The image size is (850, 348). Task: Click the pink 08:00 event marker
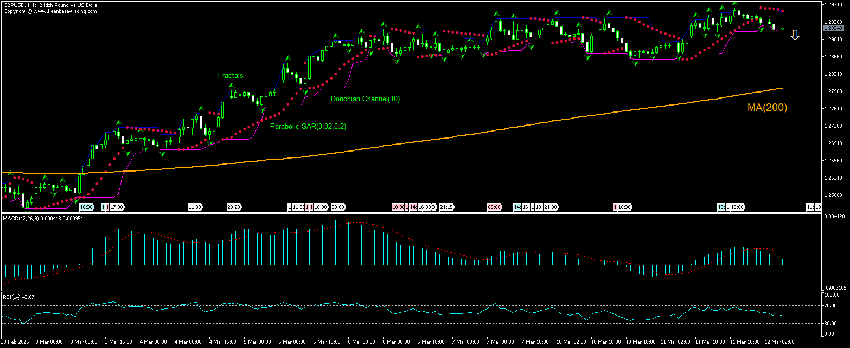click(494, 207)
